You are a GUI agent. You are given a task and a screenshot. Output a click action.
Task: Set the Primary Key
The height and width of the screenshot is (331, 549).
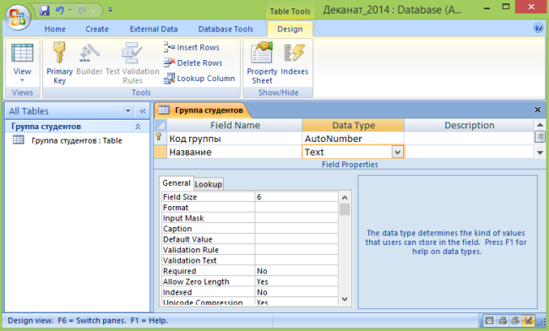pyautogui.click(x=59, y=63)
